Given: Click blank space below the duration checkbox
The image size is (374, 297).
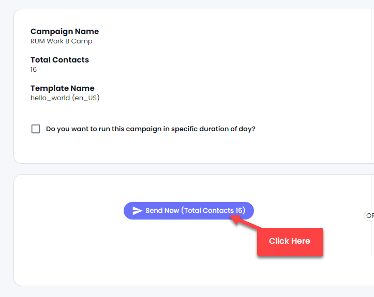Looking at the screenshot, I should pos(143,149).
